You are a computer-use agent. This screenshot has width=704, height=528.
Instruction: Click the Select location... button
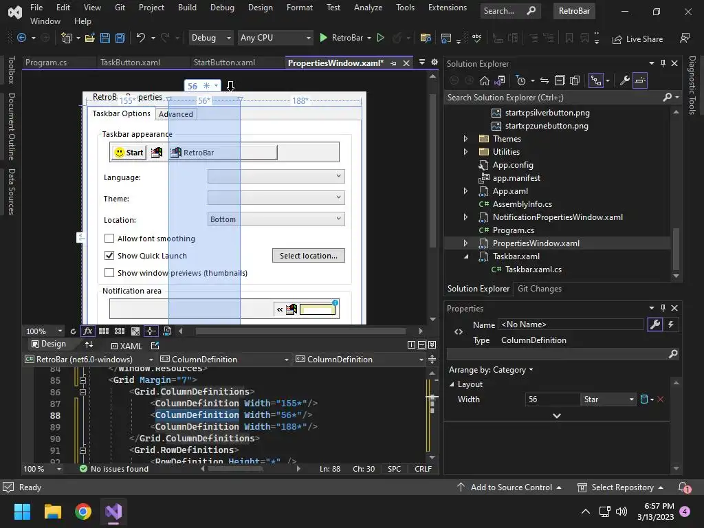[x=309, y=256]
